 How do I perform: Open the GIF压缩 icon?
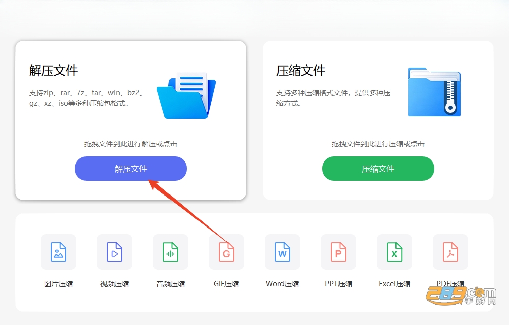tap(227, 252)
